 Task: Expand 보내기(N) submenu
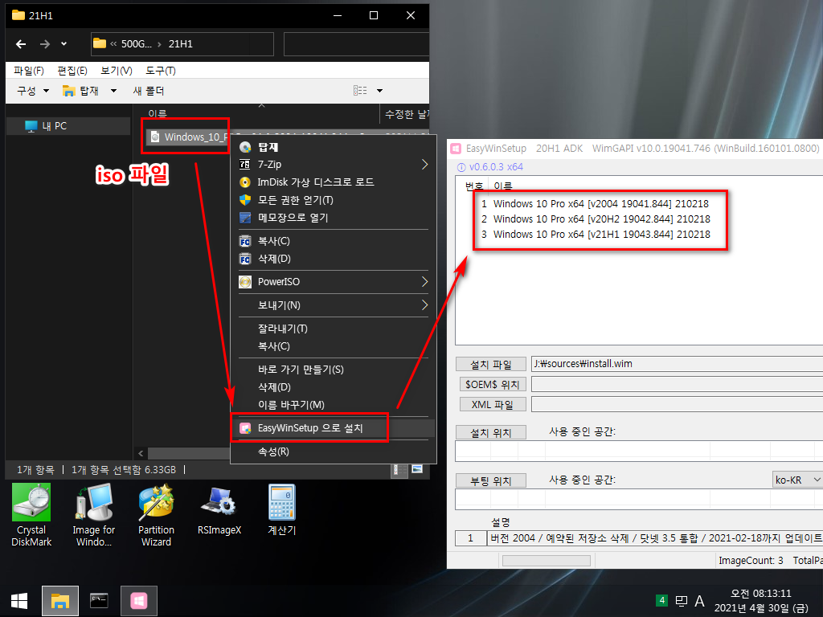click(x=334, y=305)
